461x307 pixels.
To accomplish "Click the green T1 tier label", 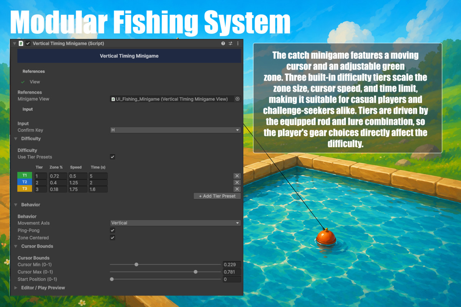I will tap(25, 176).
